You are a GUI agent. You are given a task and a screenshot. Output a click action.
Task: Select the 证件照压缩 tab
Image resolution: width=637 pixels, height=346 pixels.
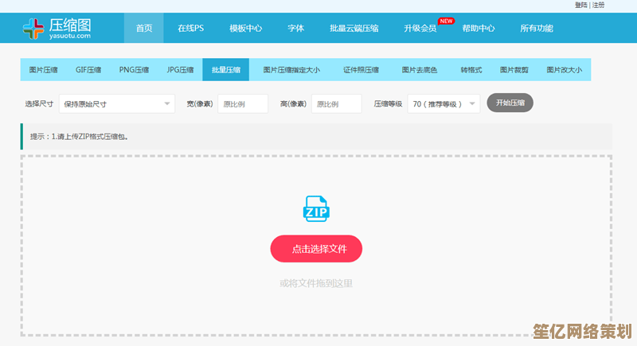(x=361, y=70)
